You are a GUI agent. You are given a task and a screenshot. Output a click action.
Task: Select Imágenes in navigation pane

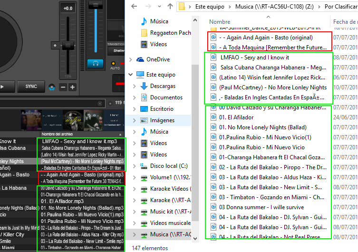[x=162, y=120]
